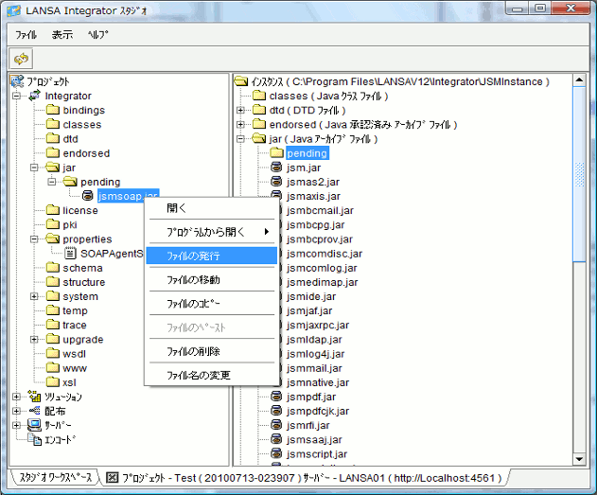Switch to the プロジェクト - Test tab

[311, 477]
